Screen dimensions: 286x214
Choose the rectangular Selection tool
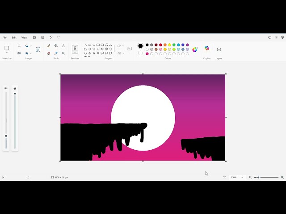click(x=7, y=48)
